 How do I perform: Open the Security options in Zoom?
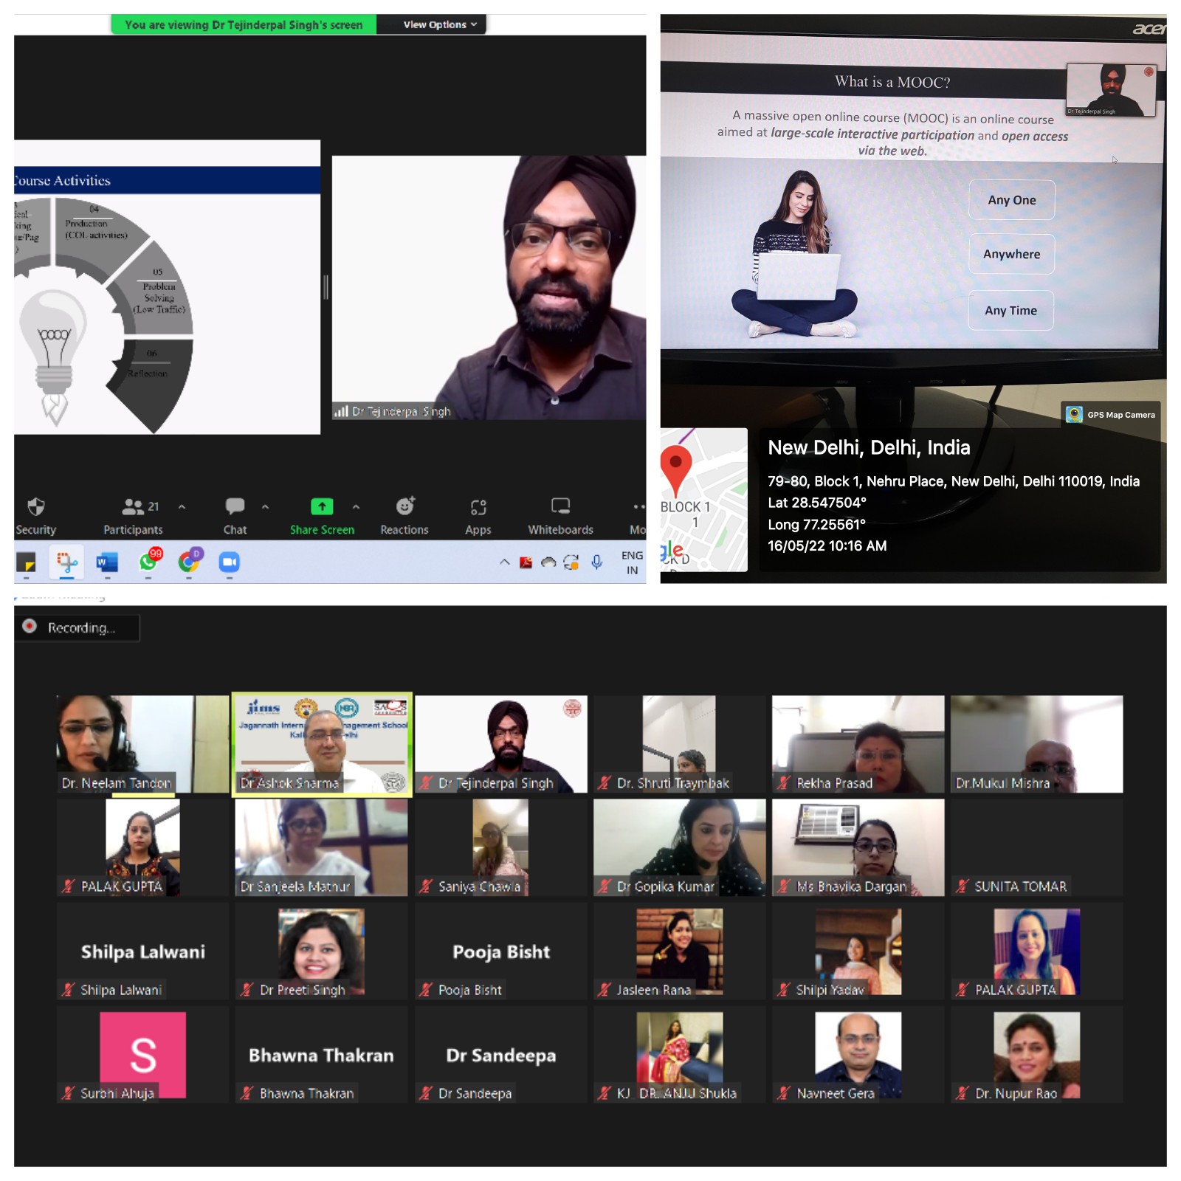[35, 515]
